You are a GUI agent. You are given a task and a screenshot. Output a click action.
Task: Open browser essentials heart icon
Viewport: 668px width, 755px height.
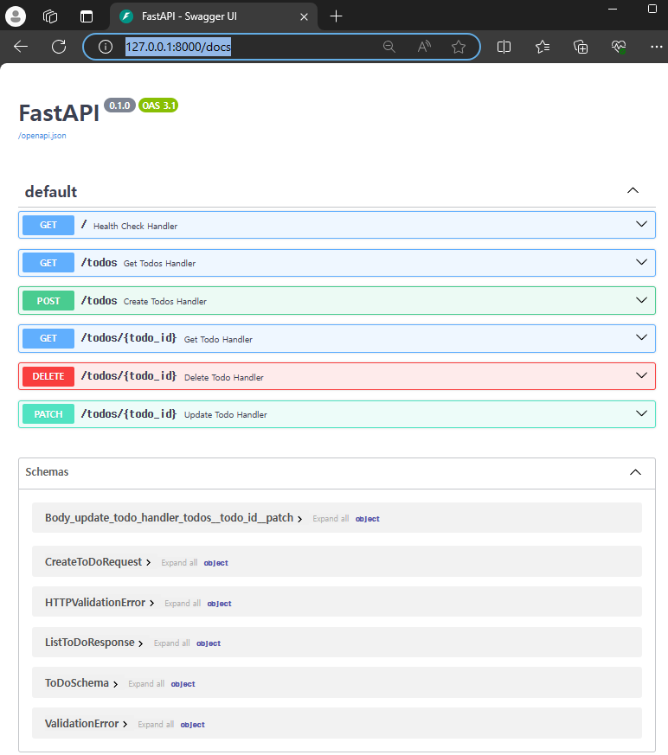(x=619, y=47)
